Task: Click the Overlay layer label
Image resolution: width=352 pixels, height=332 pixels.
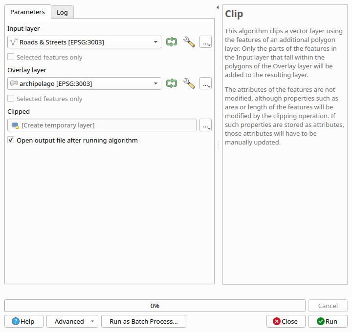Action: point(27,70)
